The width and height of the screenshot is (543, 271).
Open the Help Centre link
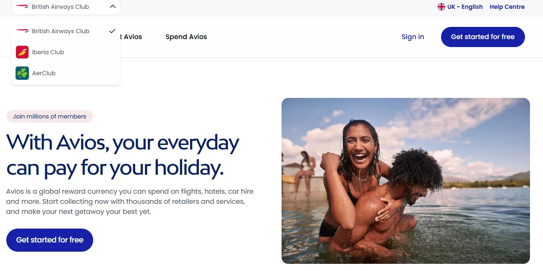coord(507,7)
